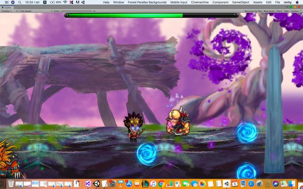Launch Google Chrome from the dock
Image resolution: width=303 pixels, height=189 pixels.
[x=161, y=183]
